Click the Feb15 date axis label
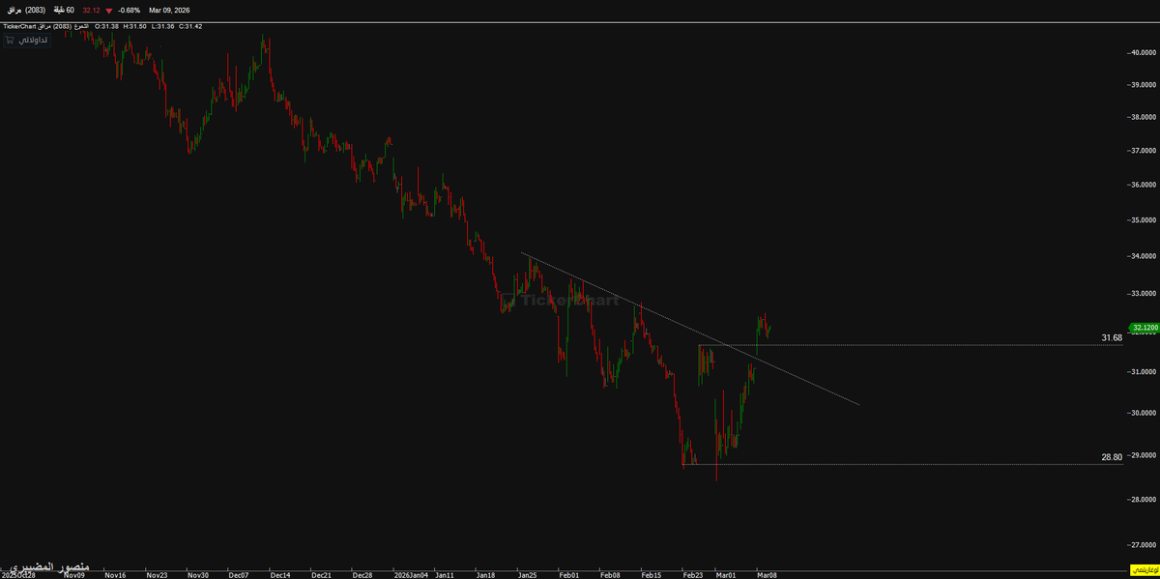Screen dimensions: 1160x579 pyautogui.click(x=652, y=574)
